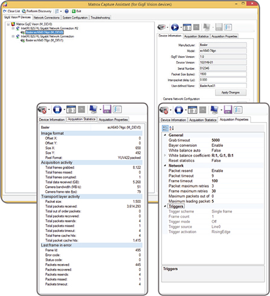Select Basler acA640-70gc (M_DEV1) in device tree
Image resolution: width=270 pixels, height=296 pixels.
[x=44, y=40]
